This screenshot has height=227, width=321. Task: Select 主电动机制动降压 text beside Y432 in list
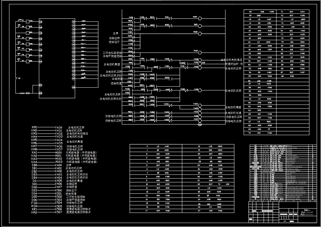point(77,134)
